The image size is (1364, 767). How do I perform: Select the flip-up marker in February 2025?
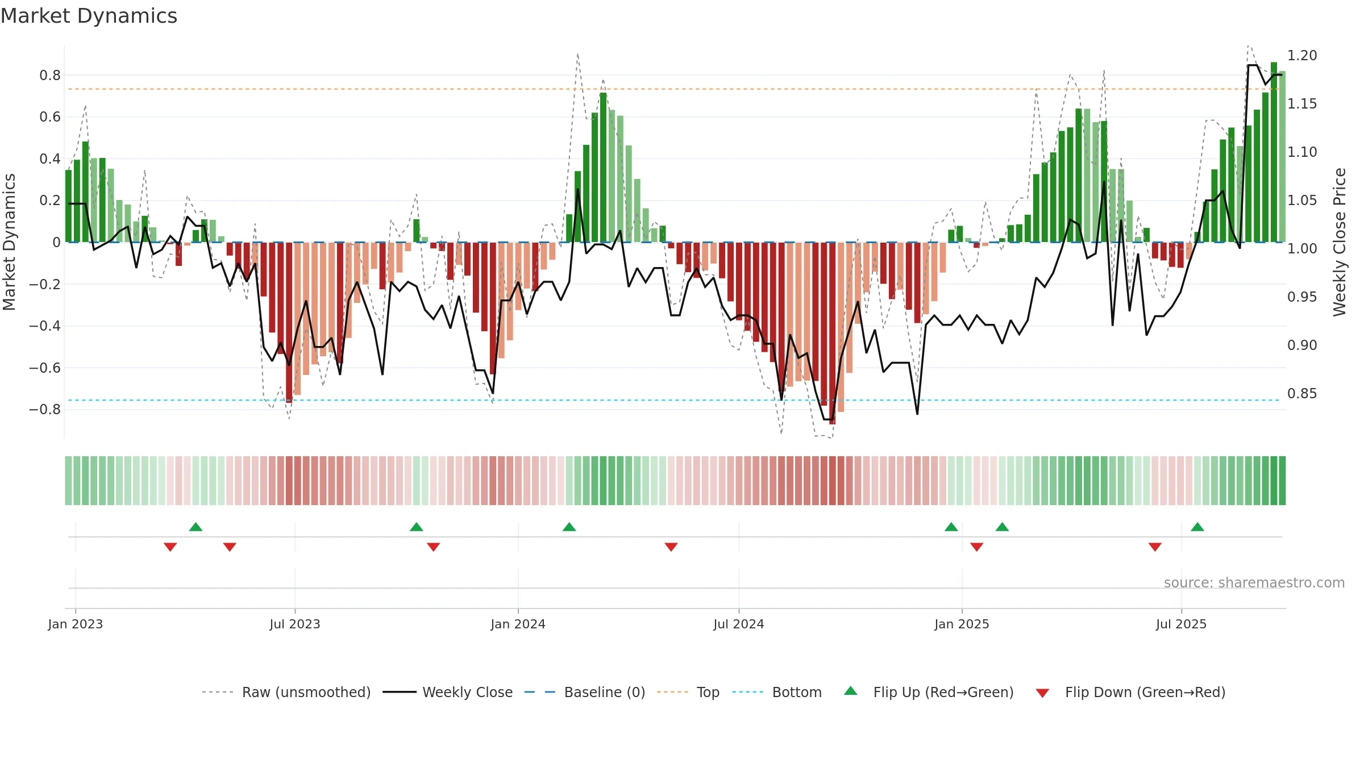coord(1002,527)
